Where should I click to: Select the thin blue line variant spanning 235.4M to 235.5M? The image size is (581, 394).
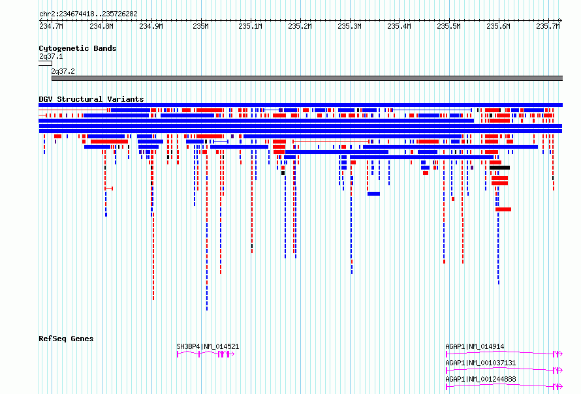click(x=432, y=110)
